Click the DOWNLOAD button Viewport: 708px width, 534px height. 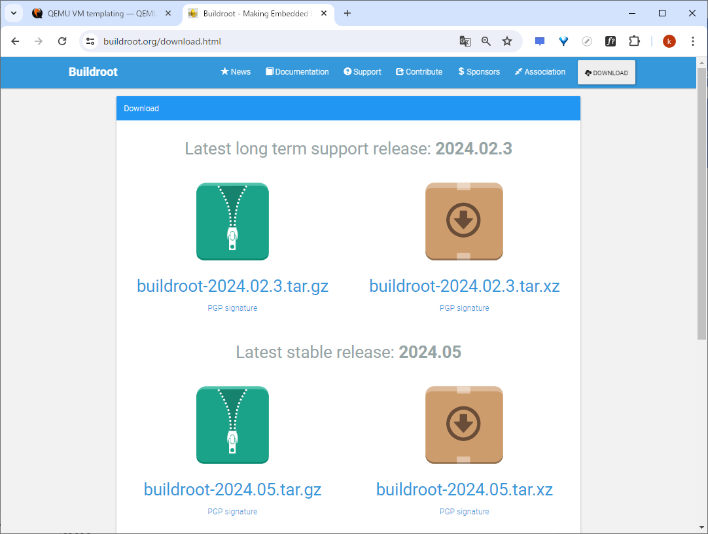(606, 72)
